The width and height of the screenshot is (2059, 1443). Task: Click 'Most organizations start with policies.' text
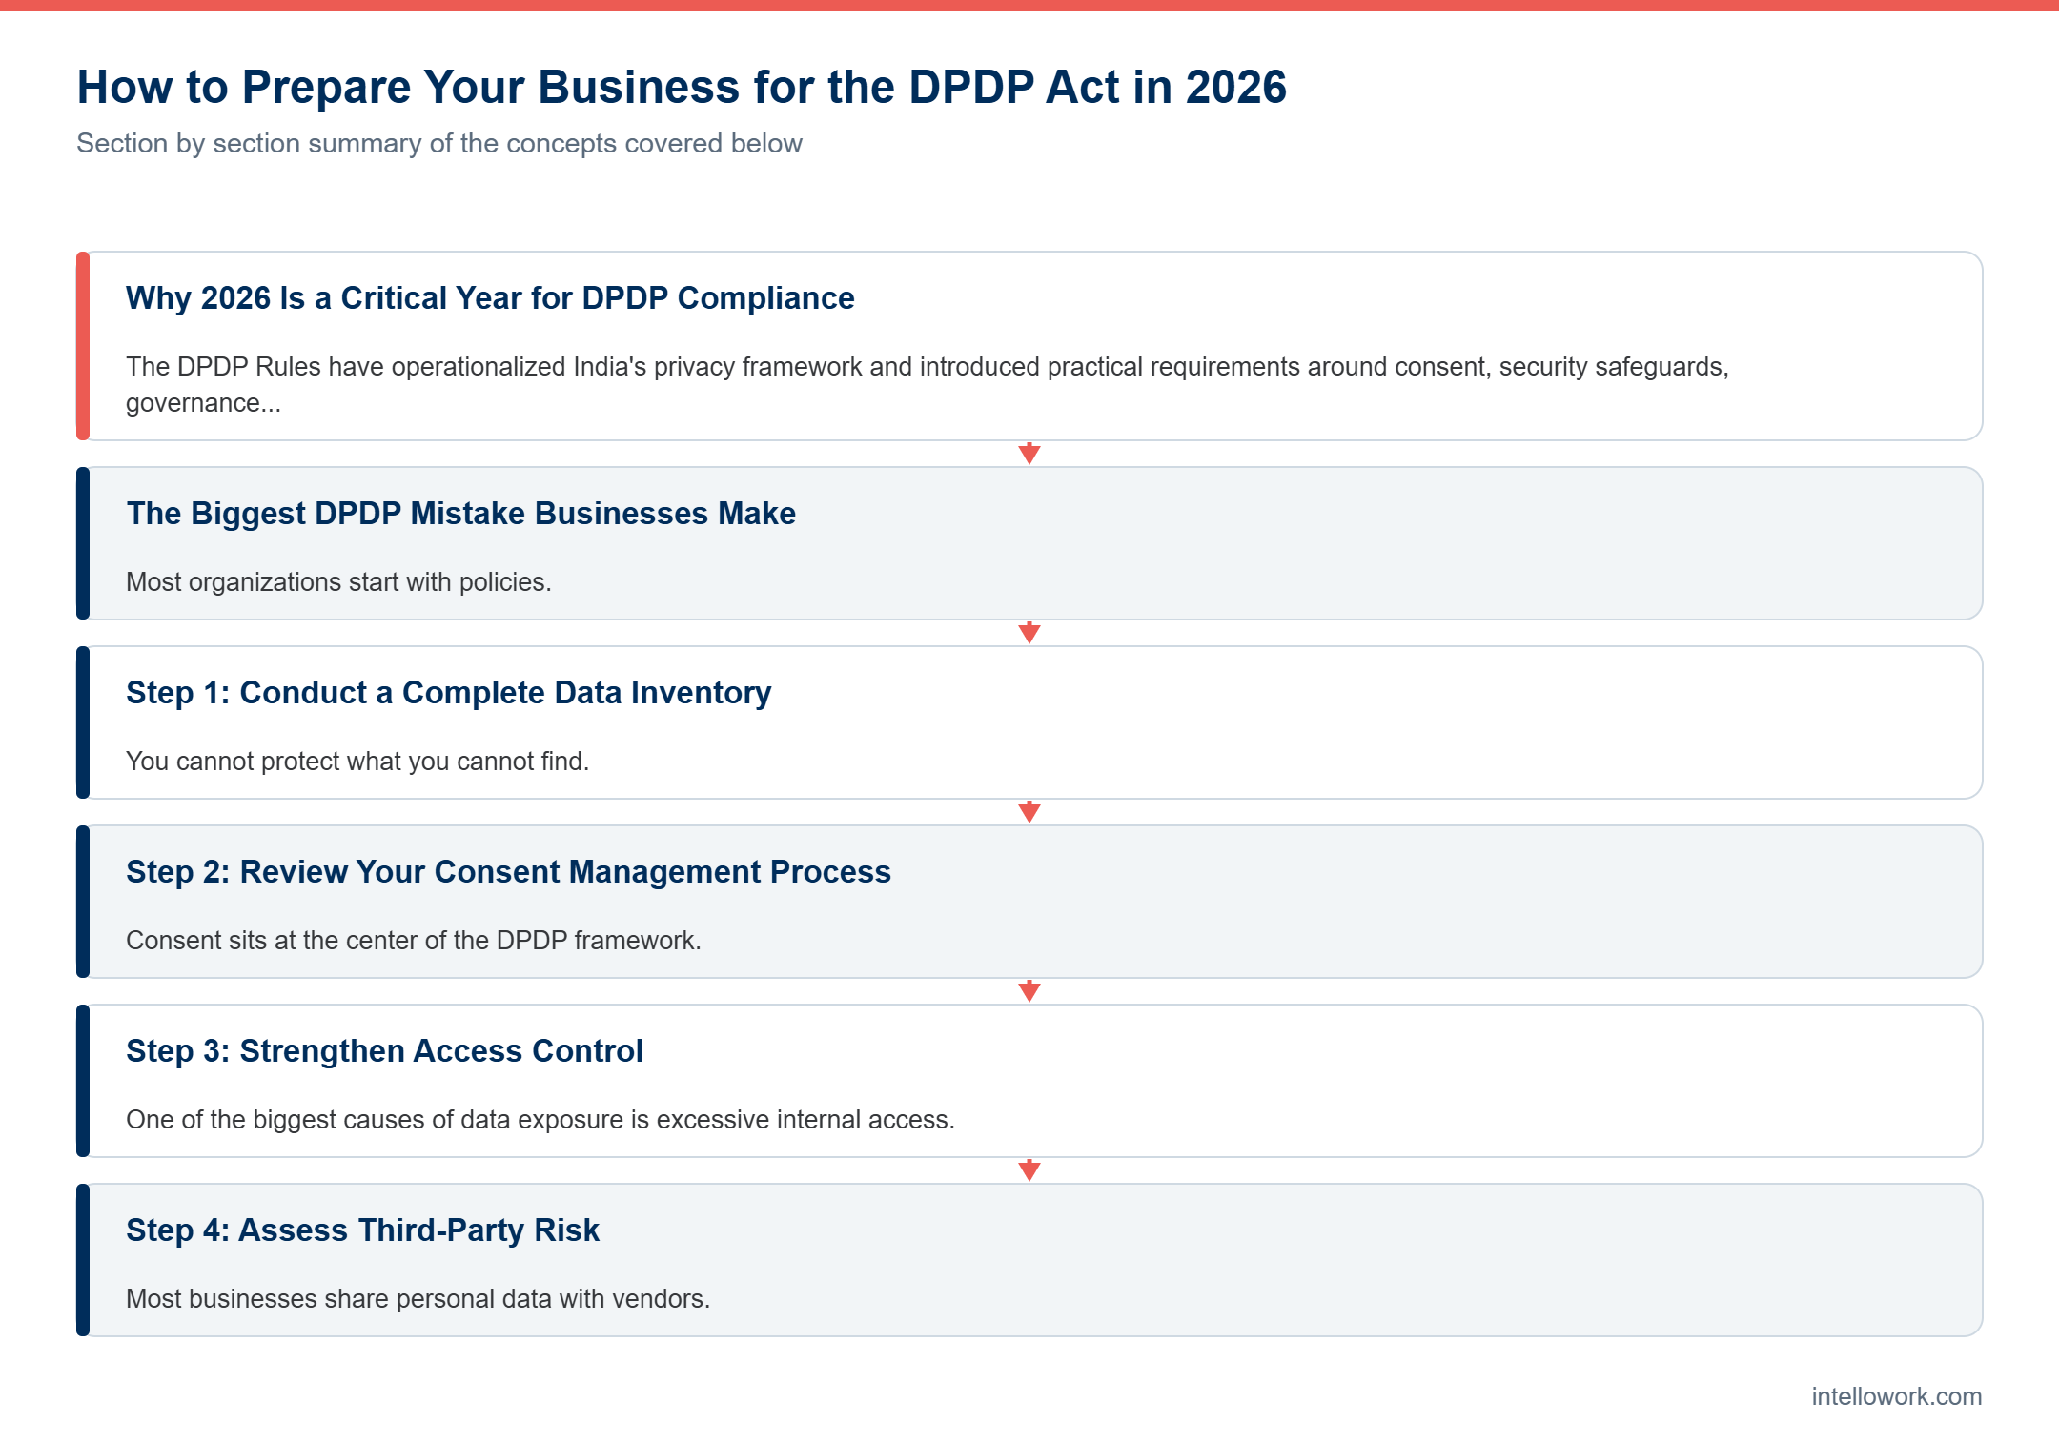(338, 582)
